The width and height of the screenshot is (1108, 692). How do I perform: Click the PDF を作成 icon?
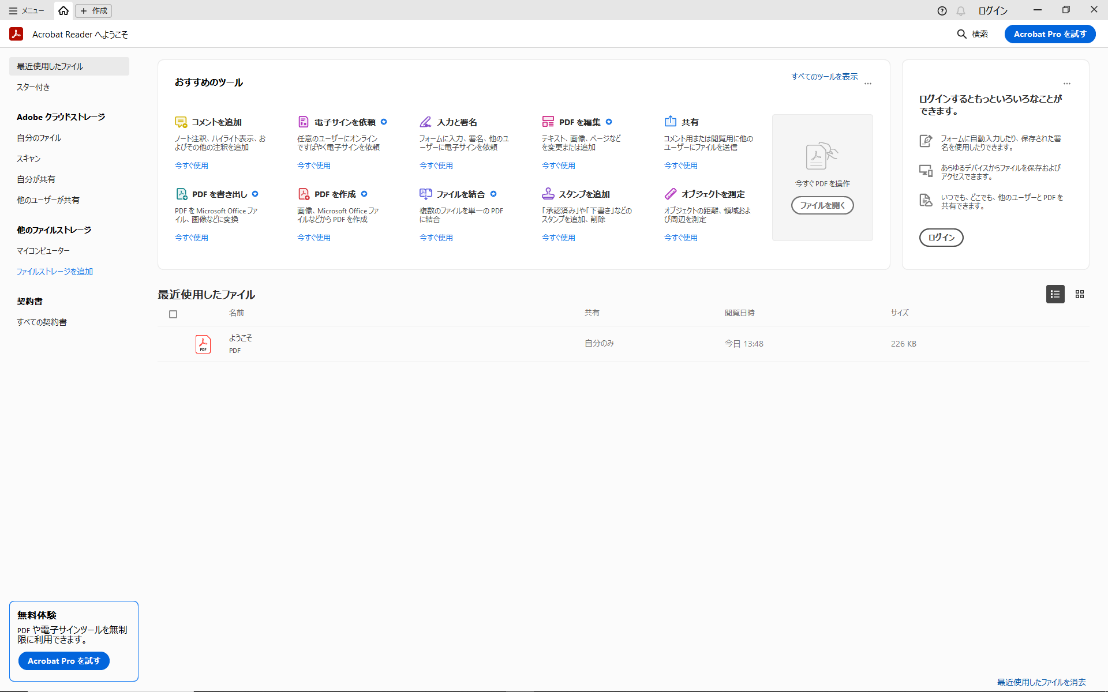coord(304,194)
